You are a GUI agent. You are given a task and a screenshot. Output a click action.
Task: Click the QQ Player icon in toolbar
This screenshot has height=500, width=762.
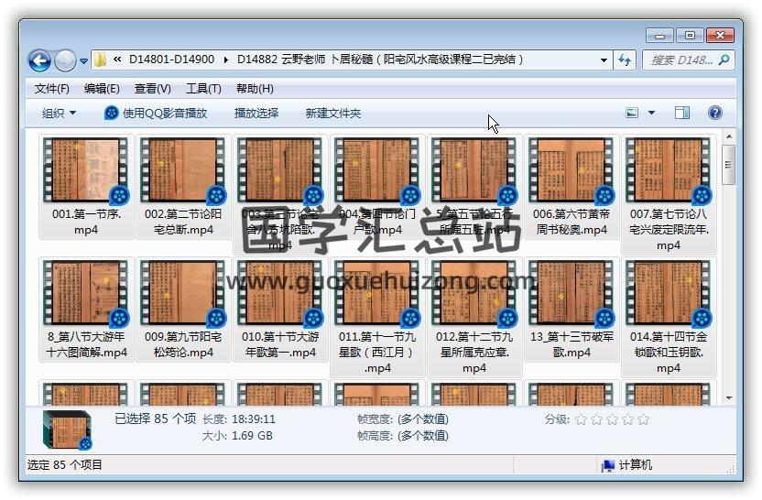tap(112, 113)
